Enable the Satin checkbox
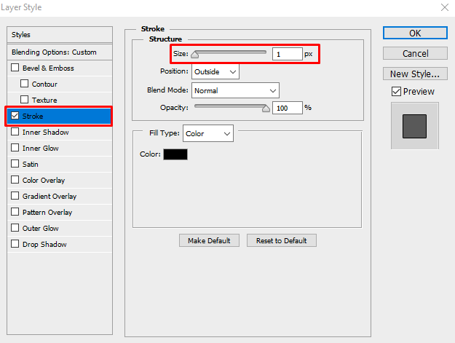This screenshot has width=455, height=343. click(15, 164)
